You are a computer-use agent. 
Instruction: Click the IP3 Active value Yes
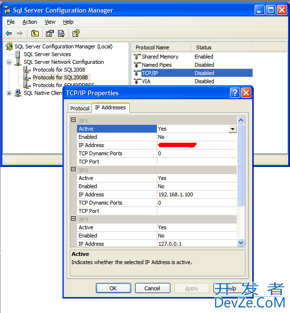click(197, 227)
